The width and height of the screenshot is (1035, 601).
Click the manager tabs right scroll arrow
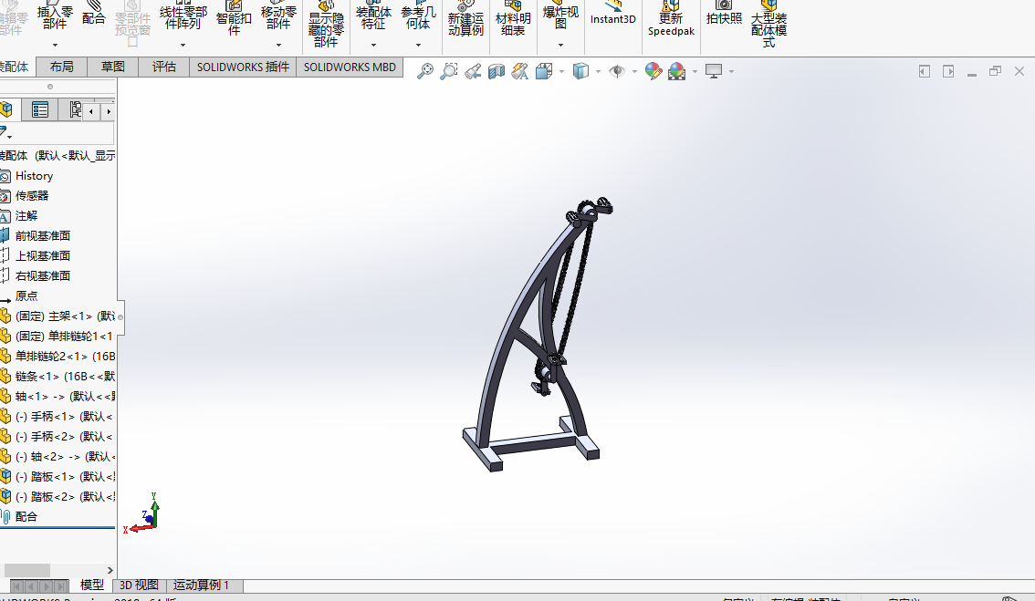pos(109,111)
